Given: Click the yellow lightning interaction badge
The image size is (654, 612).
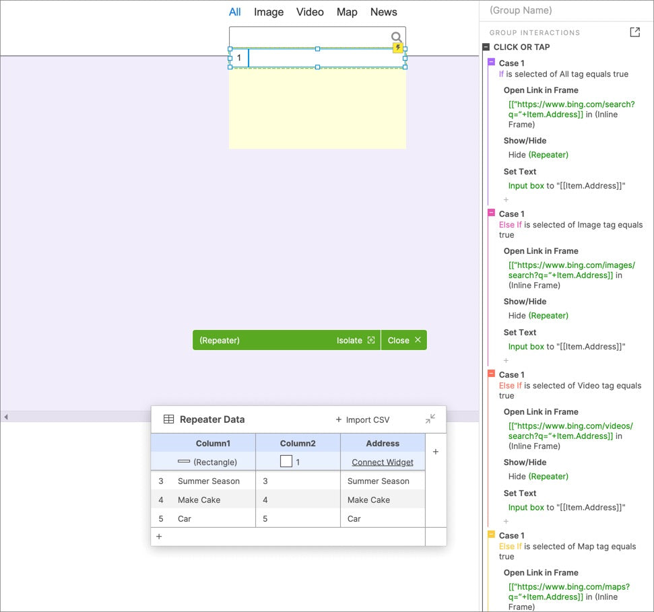Looking at the screenshot, I should point(397,48).
